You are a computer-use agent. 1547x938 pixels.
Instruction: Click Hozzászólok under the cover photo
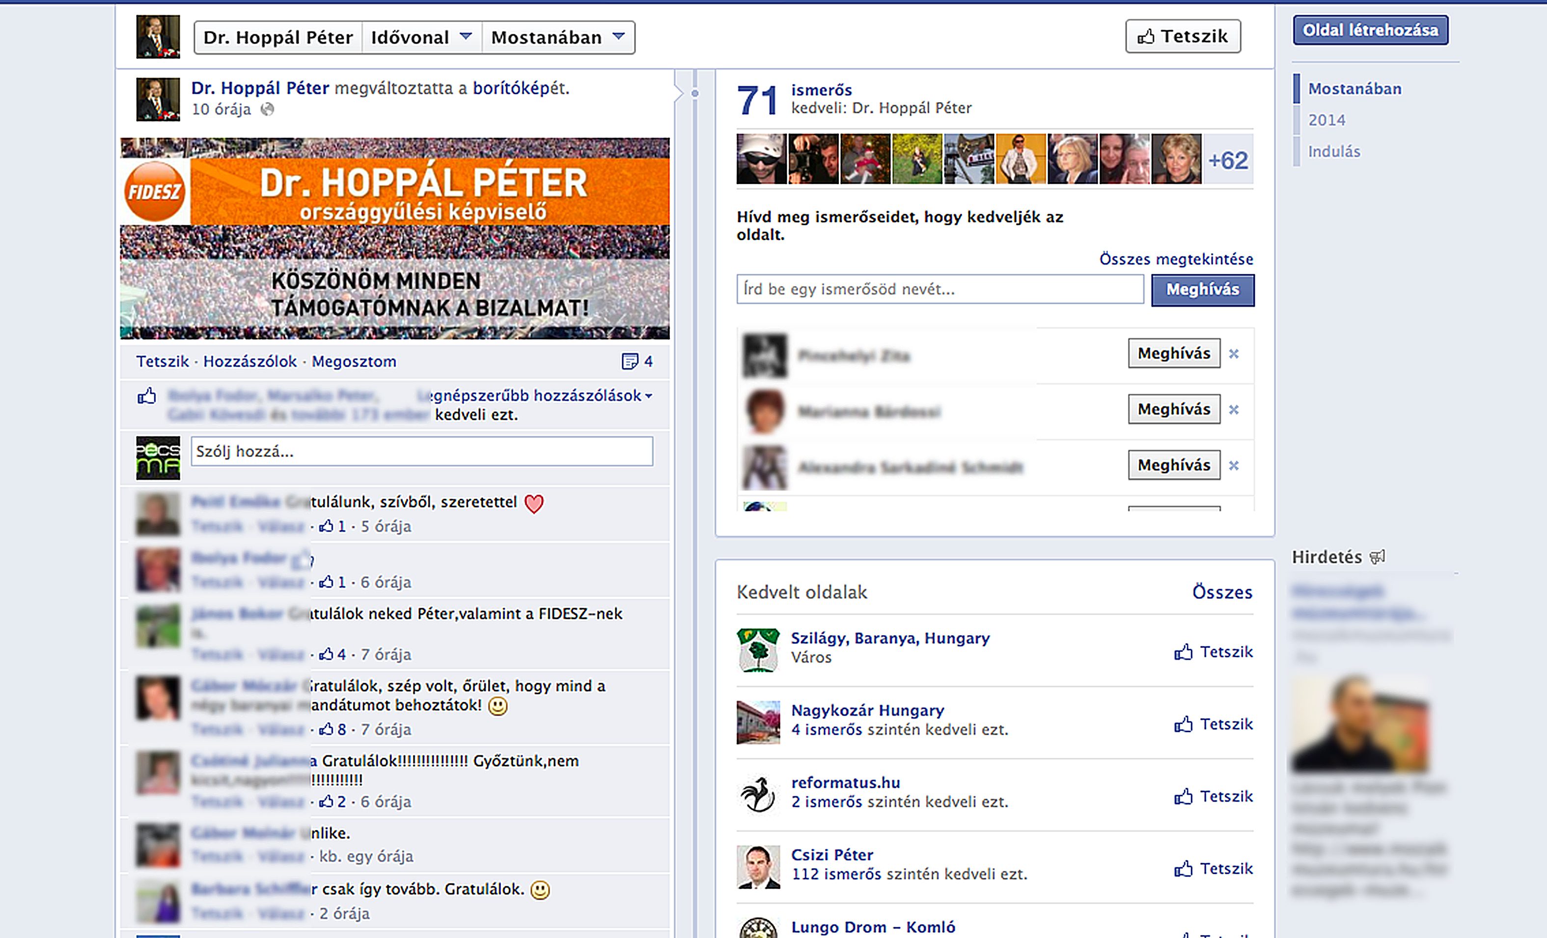pos(250,361)
